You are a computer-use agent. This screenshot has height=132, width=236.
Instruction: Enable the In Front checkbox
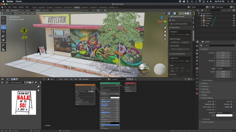click(213, 110)
